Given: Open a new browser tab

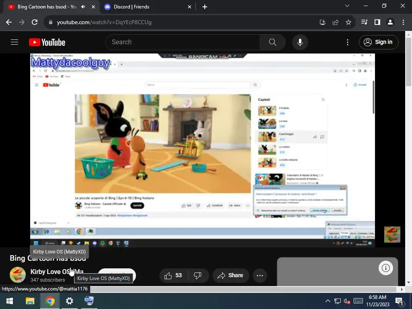Looking at the screenshot, I should (x=205, y=7).
